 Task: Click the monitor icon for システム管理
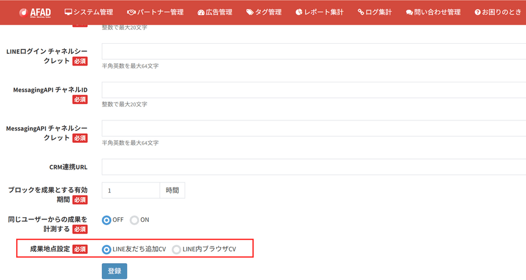click(x=68, y=12)
